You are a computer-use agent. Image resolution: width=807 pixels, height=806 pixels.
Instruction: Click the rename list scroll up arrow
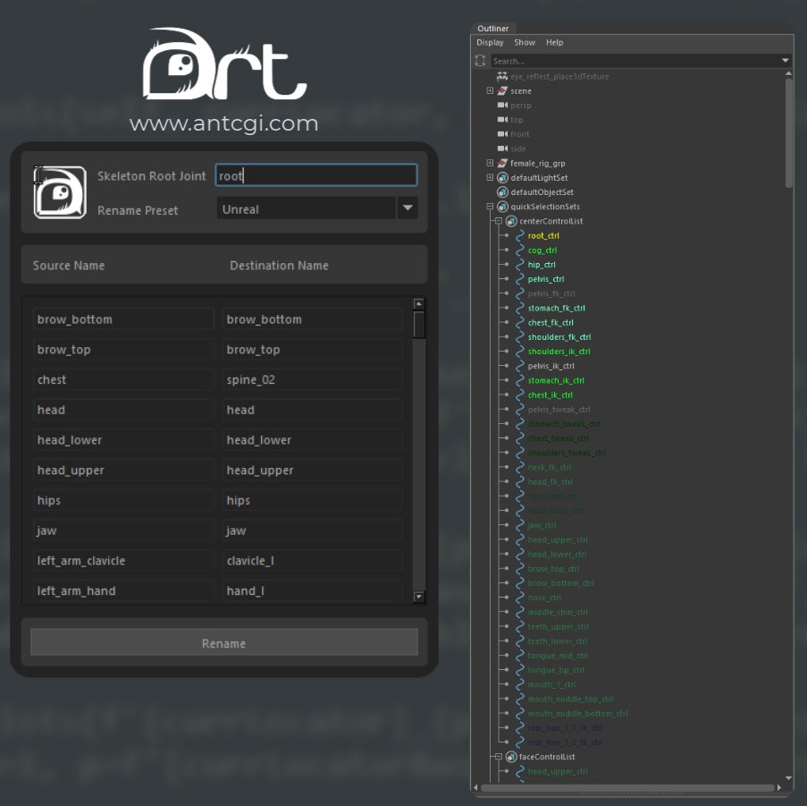pyautogui.click(x=419, y=304)
